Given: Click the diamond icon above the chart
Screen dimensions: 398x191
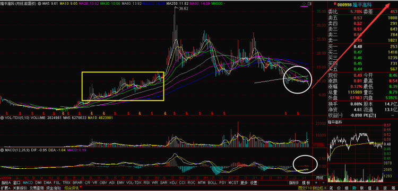Looking at the screenshot, I should pos(304,4).
